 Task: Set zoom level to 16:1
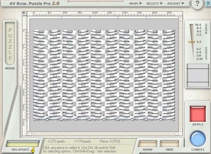coord(198,25)
